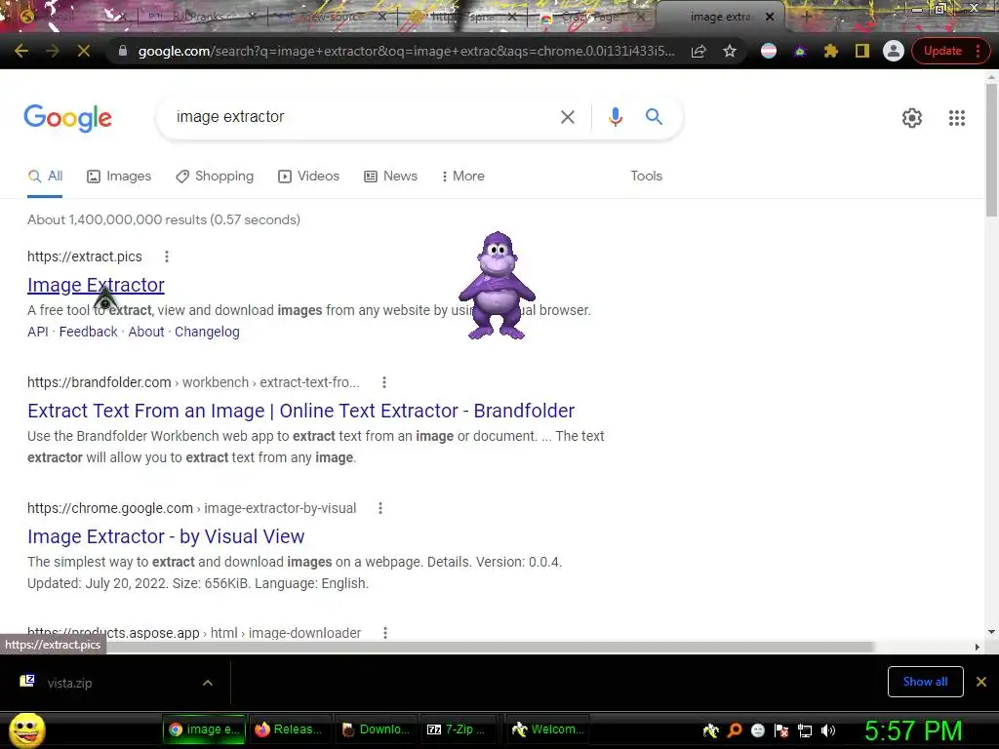Switch to the Videos tab
This screenshot has height=749, width=999.
coord(309,177)
